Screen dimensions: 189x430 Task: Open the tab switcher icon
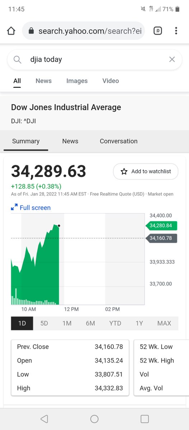pos(158,31)
